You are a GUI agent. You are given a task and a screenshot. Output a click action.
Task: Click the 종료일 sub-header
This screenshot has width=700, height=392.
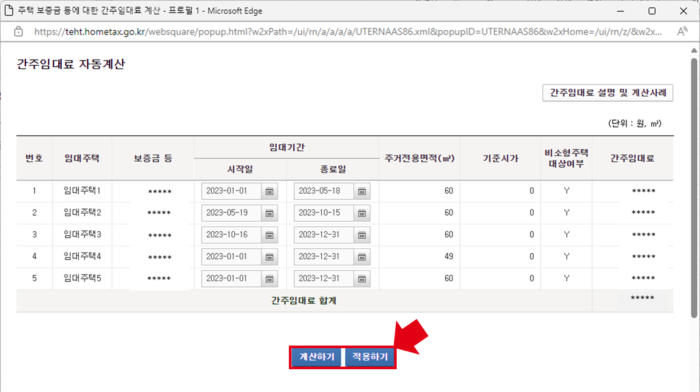pos(333,170)
